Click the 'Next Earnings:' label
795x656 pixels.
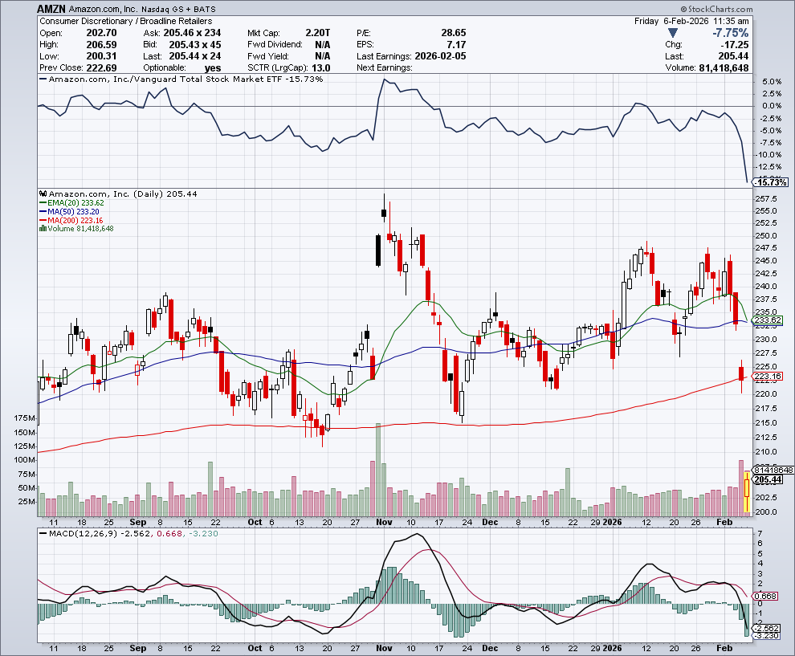point(385,68)
